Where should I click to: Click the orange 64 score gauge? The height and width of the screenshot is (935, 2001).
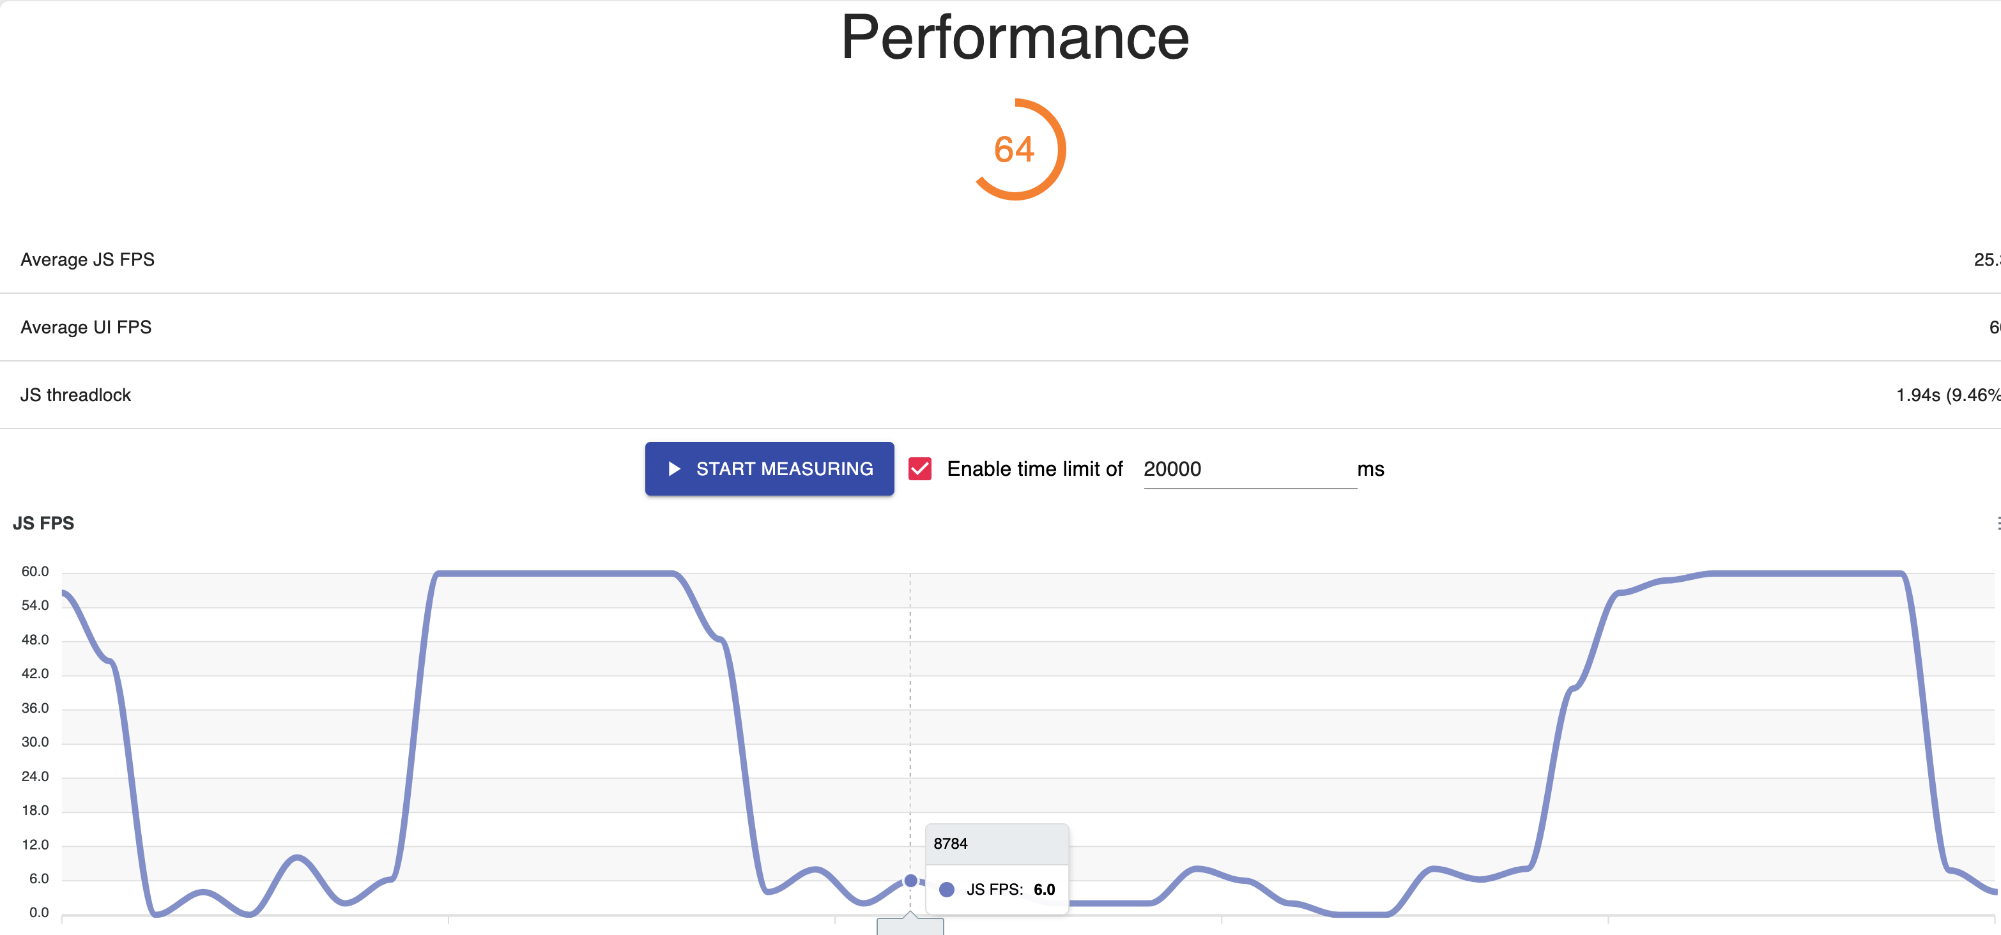tap(1015, 149)
